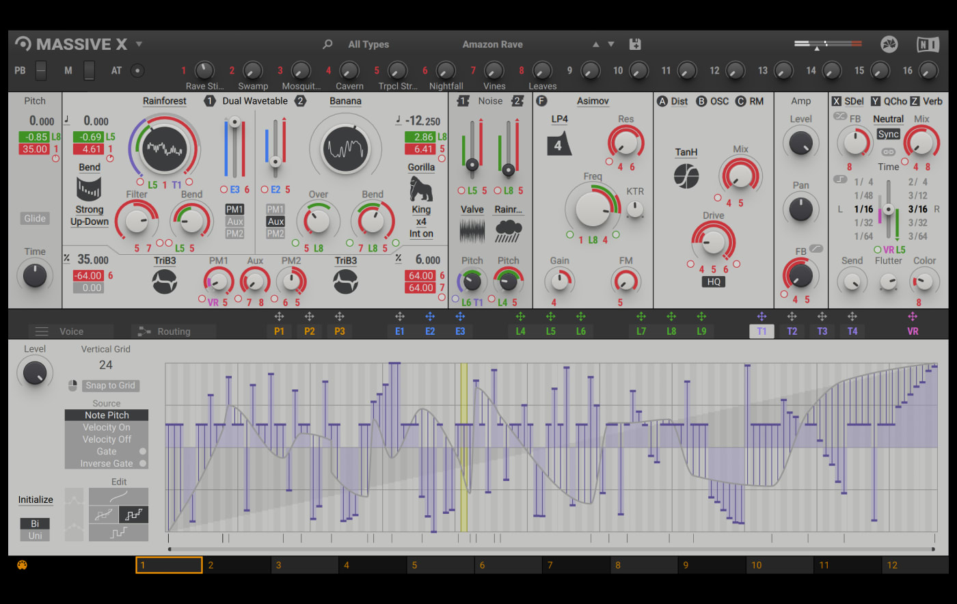Click the move-arrows icon above VR
Image resolution: width=957 pixels, height=604 pixels.
click(913, 316)
